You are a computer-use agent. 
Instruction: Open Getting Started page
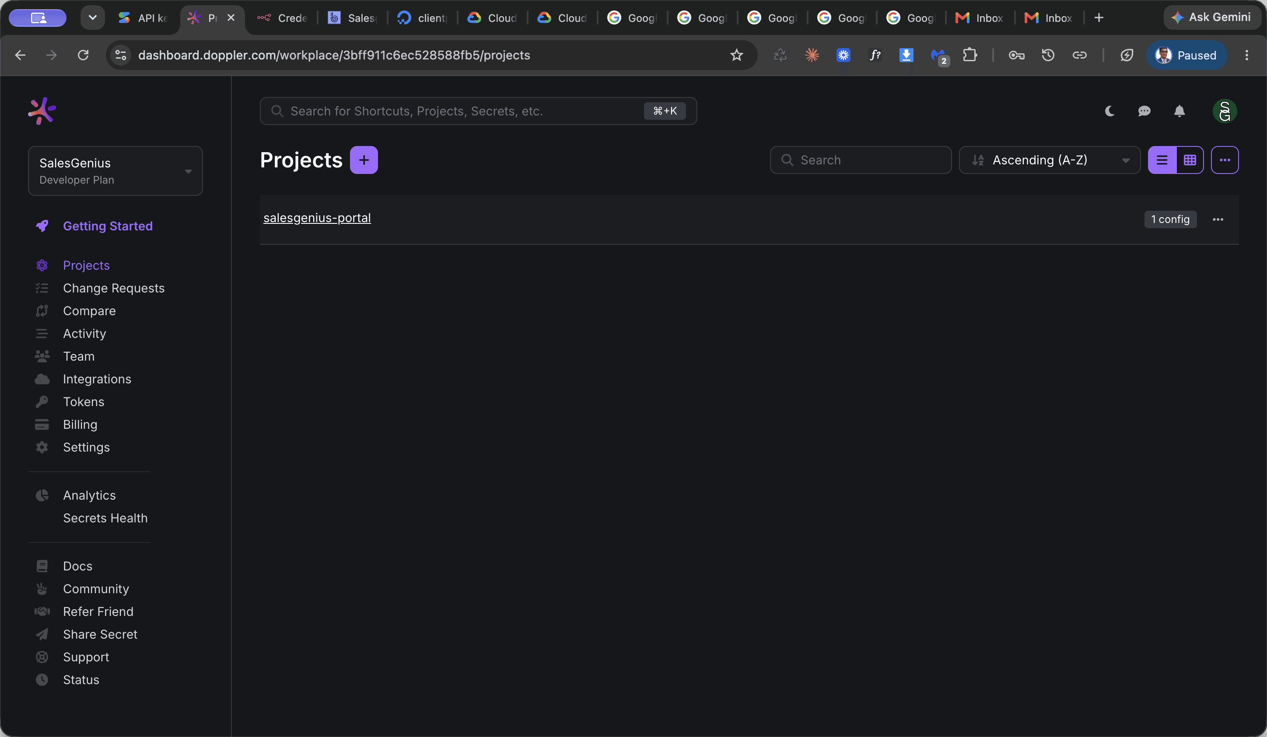tap(108, 226)
